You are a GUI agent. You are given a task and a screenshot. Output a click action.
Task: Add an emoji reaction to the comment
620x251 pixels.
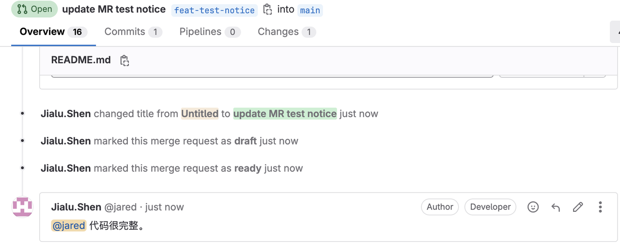tap(533, 207)
